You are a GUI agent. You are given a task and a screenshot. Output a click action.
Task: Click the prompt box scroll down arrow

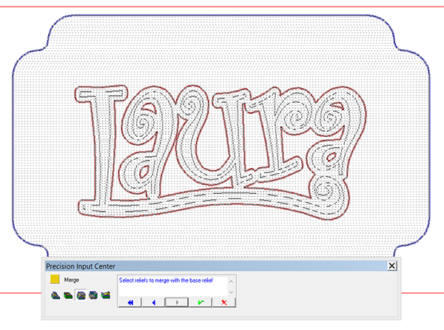231,292
